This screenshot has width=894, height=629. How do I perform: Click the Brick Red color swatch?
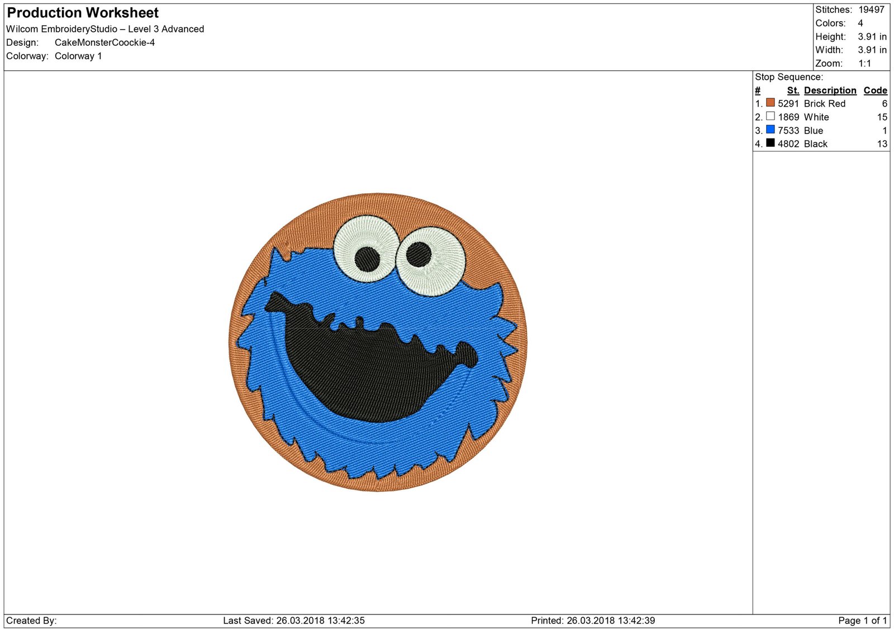[x=771, y=103]
